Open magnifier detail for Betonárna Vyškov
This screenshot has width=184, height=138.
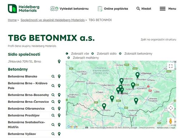tap(53, 134)
